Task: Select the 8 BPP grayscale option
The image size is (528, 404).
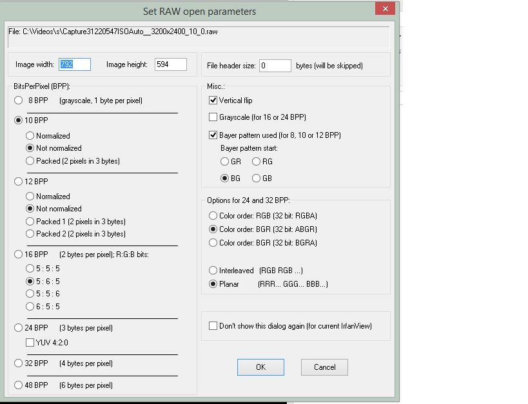Action: 19,101
